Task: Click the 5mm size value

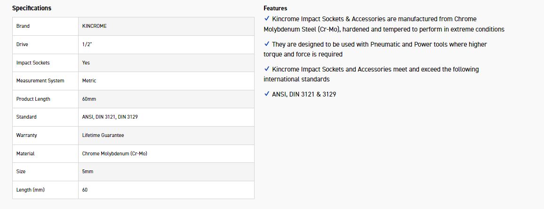Action: pos(88,172)
